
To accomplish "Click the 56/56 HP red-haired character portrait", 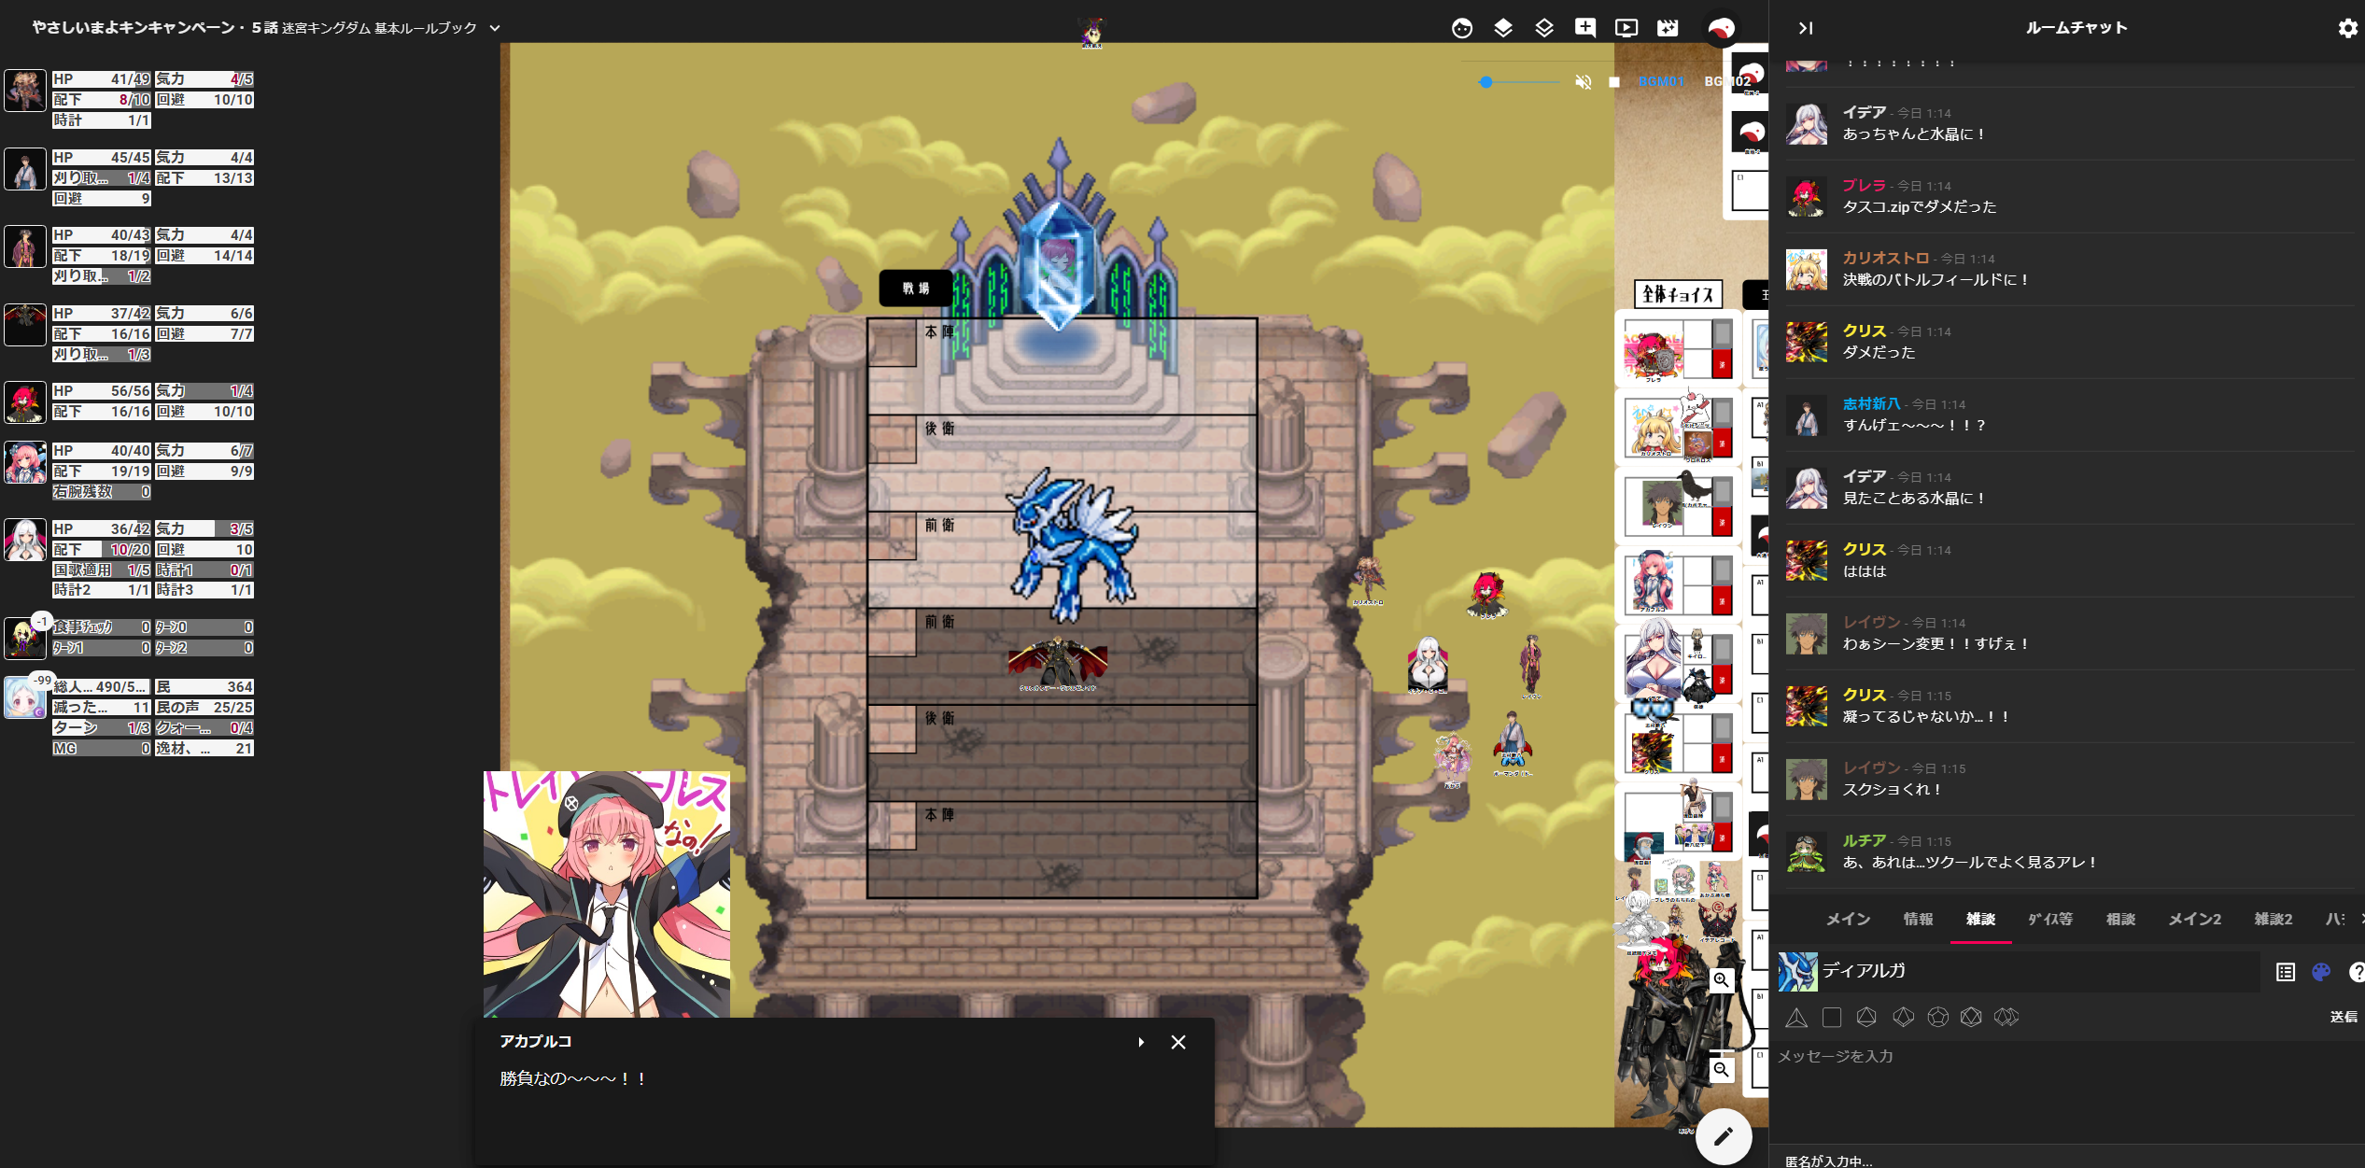I will coord(25,401).
